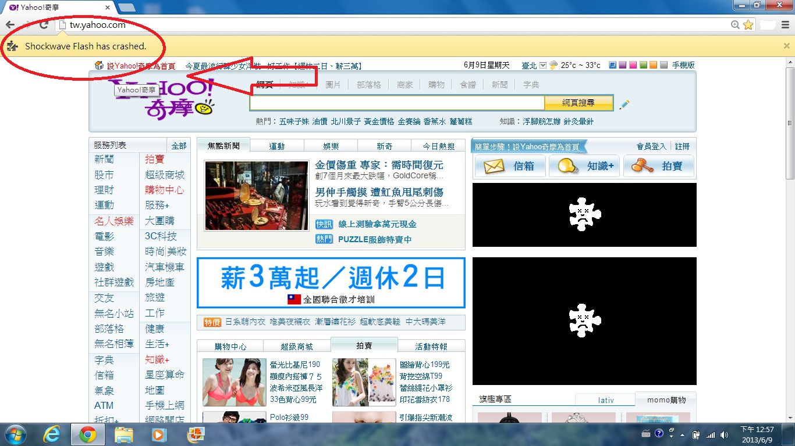Open the 臺北 city weather dropdown
Image resolution: width=795 pixels, height=446 pixels.
pyautogui.click(x=543, y=66)
